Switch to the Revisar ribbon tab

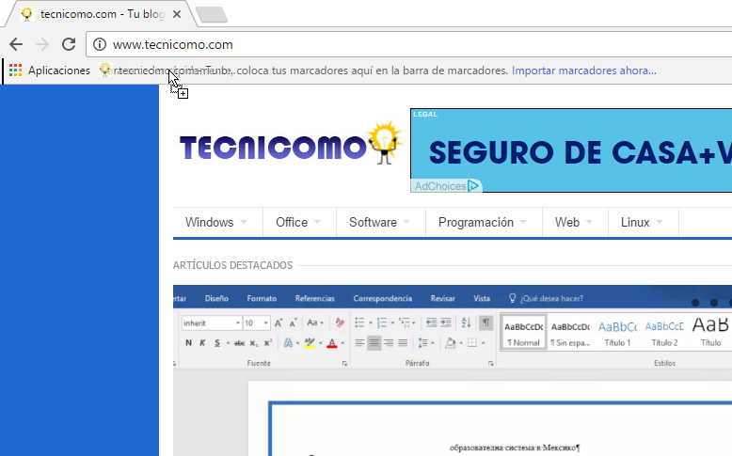443,299
